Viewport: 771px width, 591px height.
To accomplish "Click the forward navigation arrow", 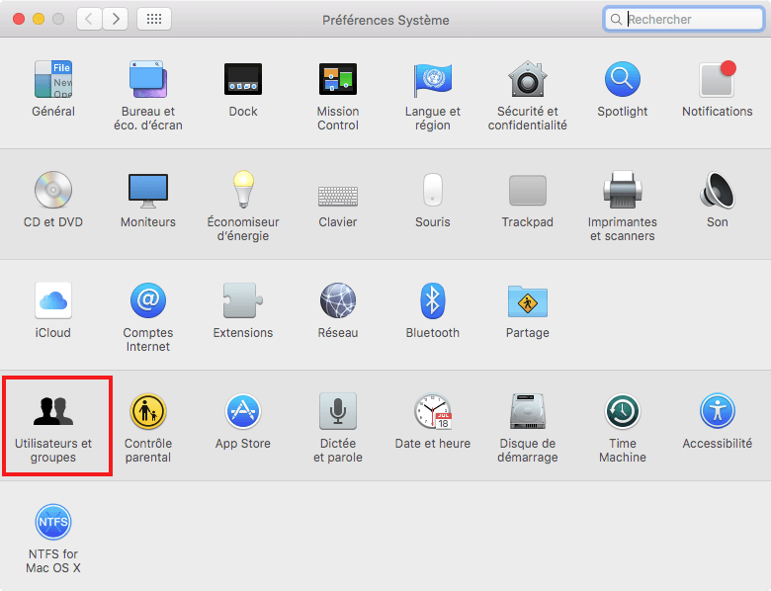I will pos(116,19).
